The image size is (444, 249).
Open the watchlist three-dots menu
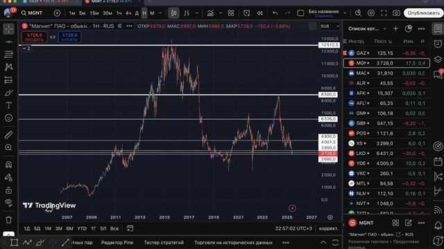421,28
